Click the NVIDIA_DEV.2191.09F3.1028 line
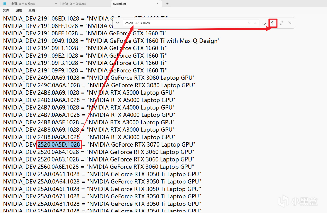 pos(85,63)
